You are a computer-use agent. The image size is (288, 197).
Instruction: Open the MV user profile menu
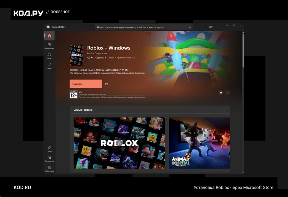pyautogui.click(x=211, y=27)
